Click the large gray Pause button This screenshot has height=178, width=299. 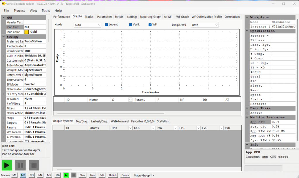tap(20, 165)
